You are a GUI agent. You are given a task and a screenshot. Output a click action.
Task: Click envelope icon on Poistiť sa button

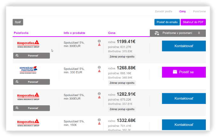tap(175, 72)
